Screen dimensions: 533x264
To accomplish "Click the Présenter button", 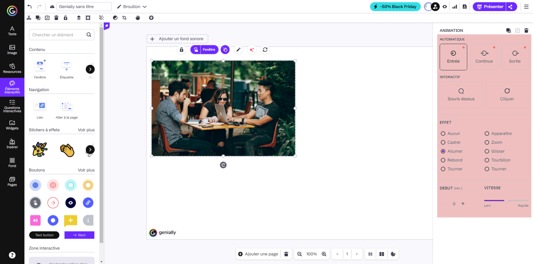I will click(490, 7).
